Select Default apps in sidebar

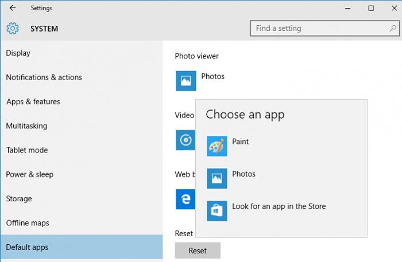pyautogui.click(x=82, y=247)
